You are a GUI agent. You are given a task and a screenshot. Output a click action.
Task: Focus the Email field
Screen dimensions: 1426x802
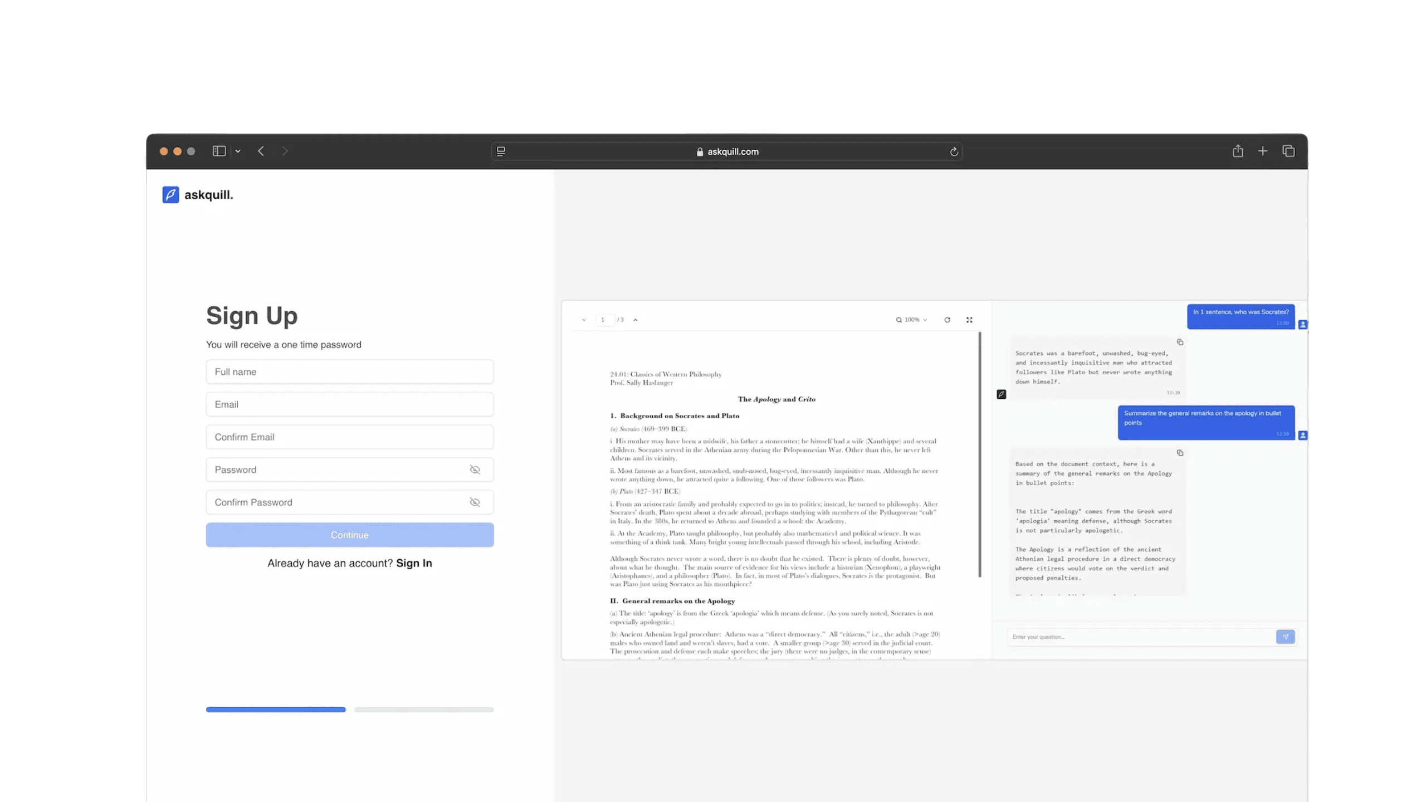[x=350, y=404]
